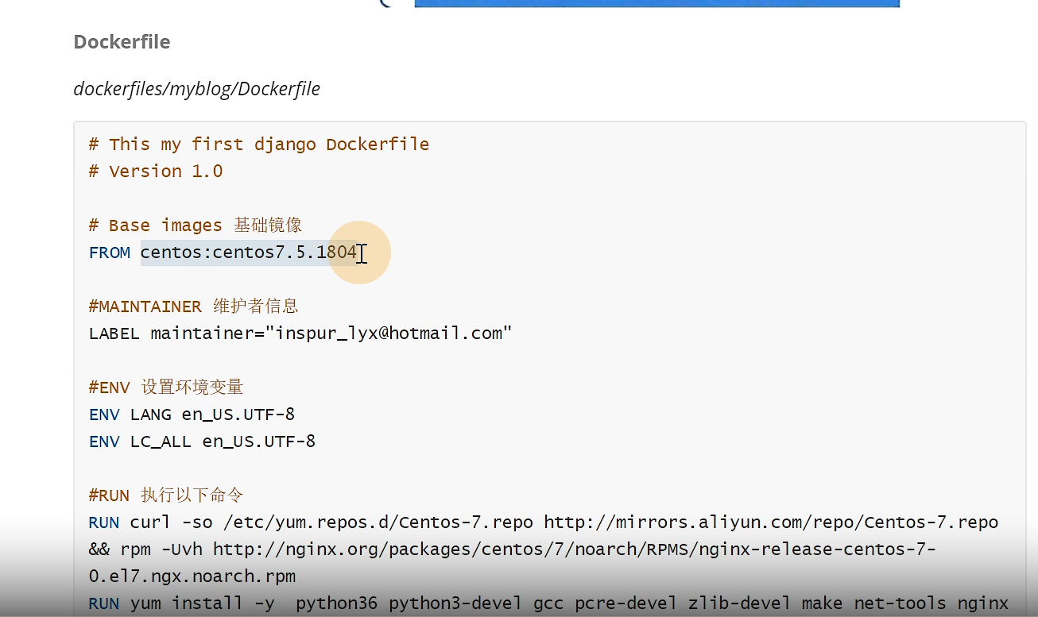
Task: Click the FROM keyword in the code block
Action: point(109,253)
